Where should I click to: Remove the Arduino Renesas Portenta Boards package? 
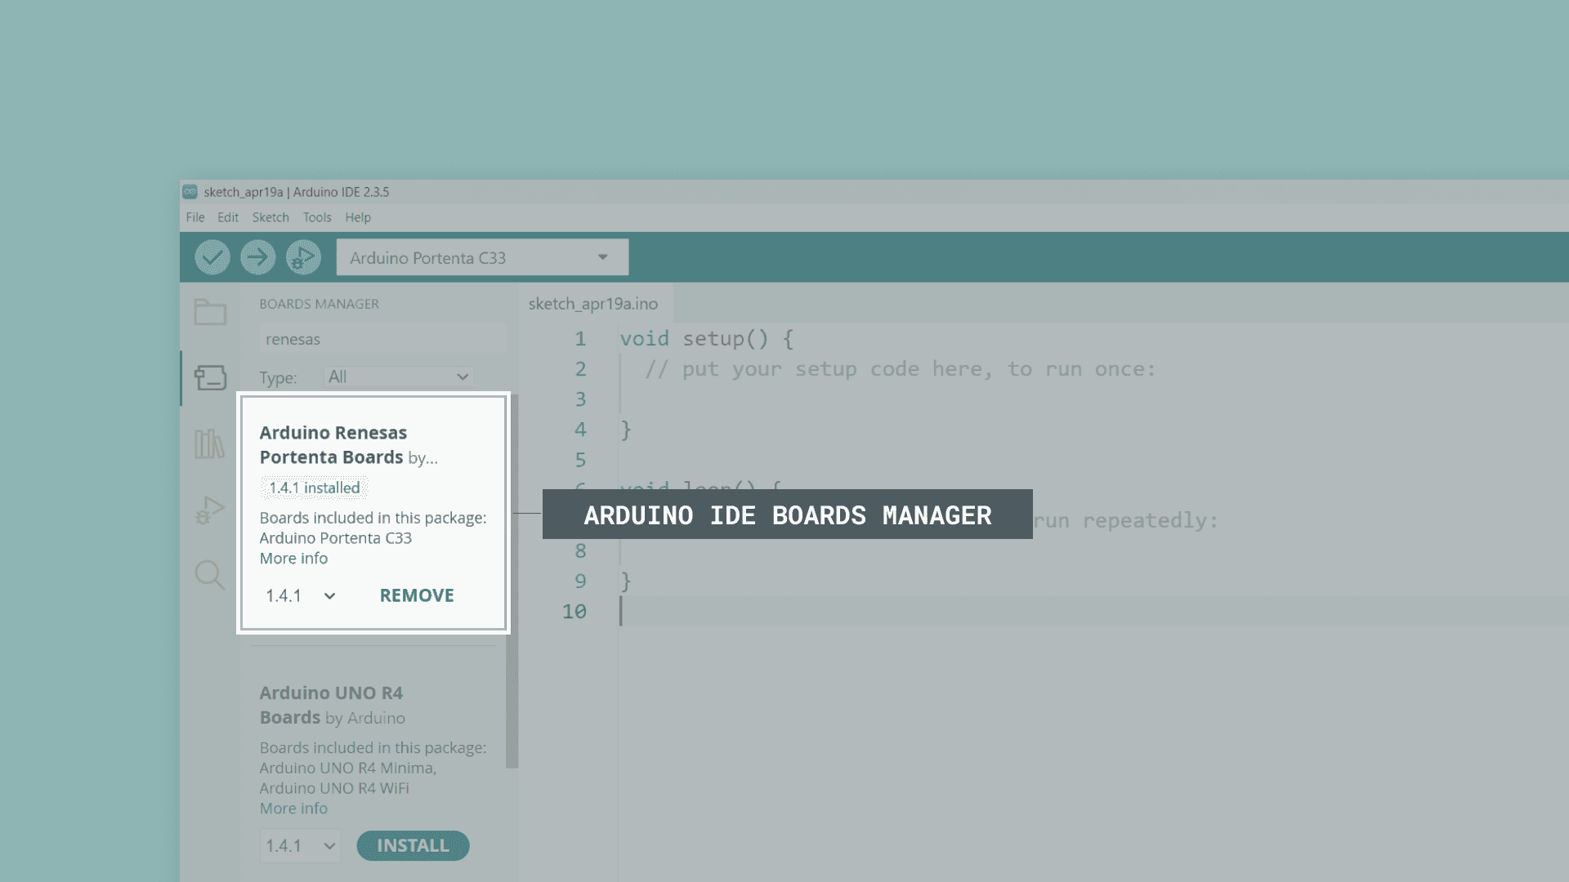[x=416, y=595]
